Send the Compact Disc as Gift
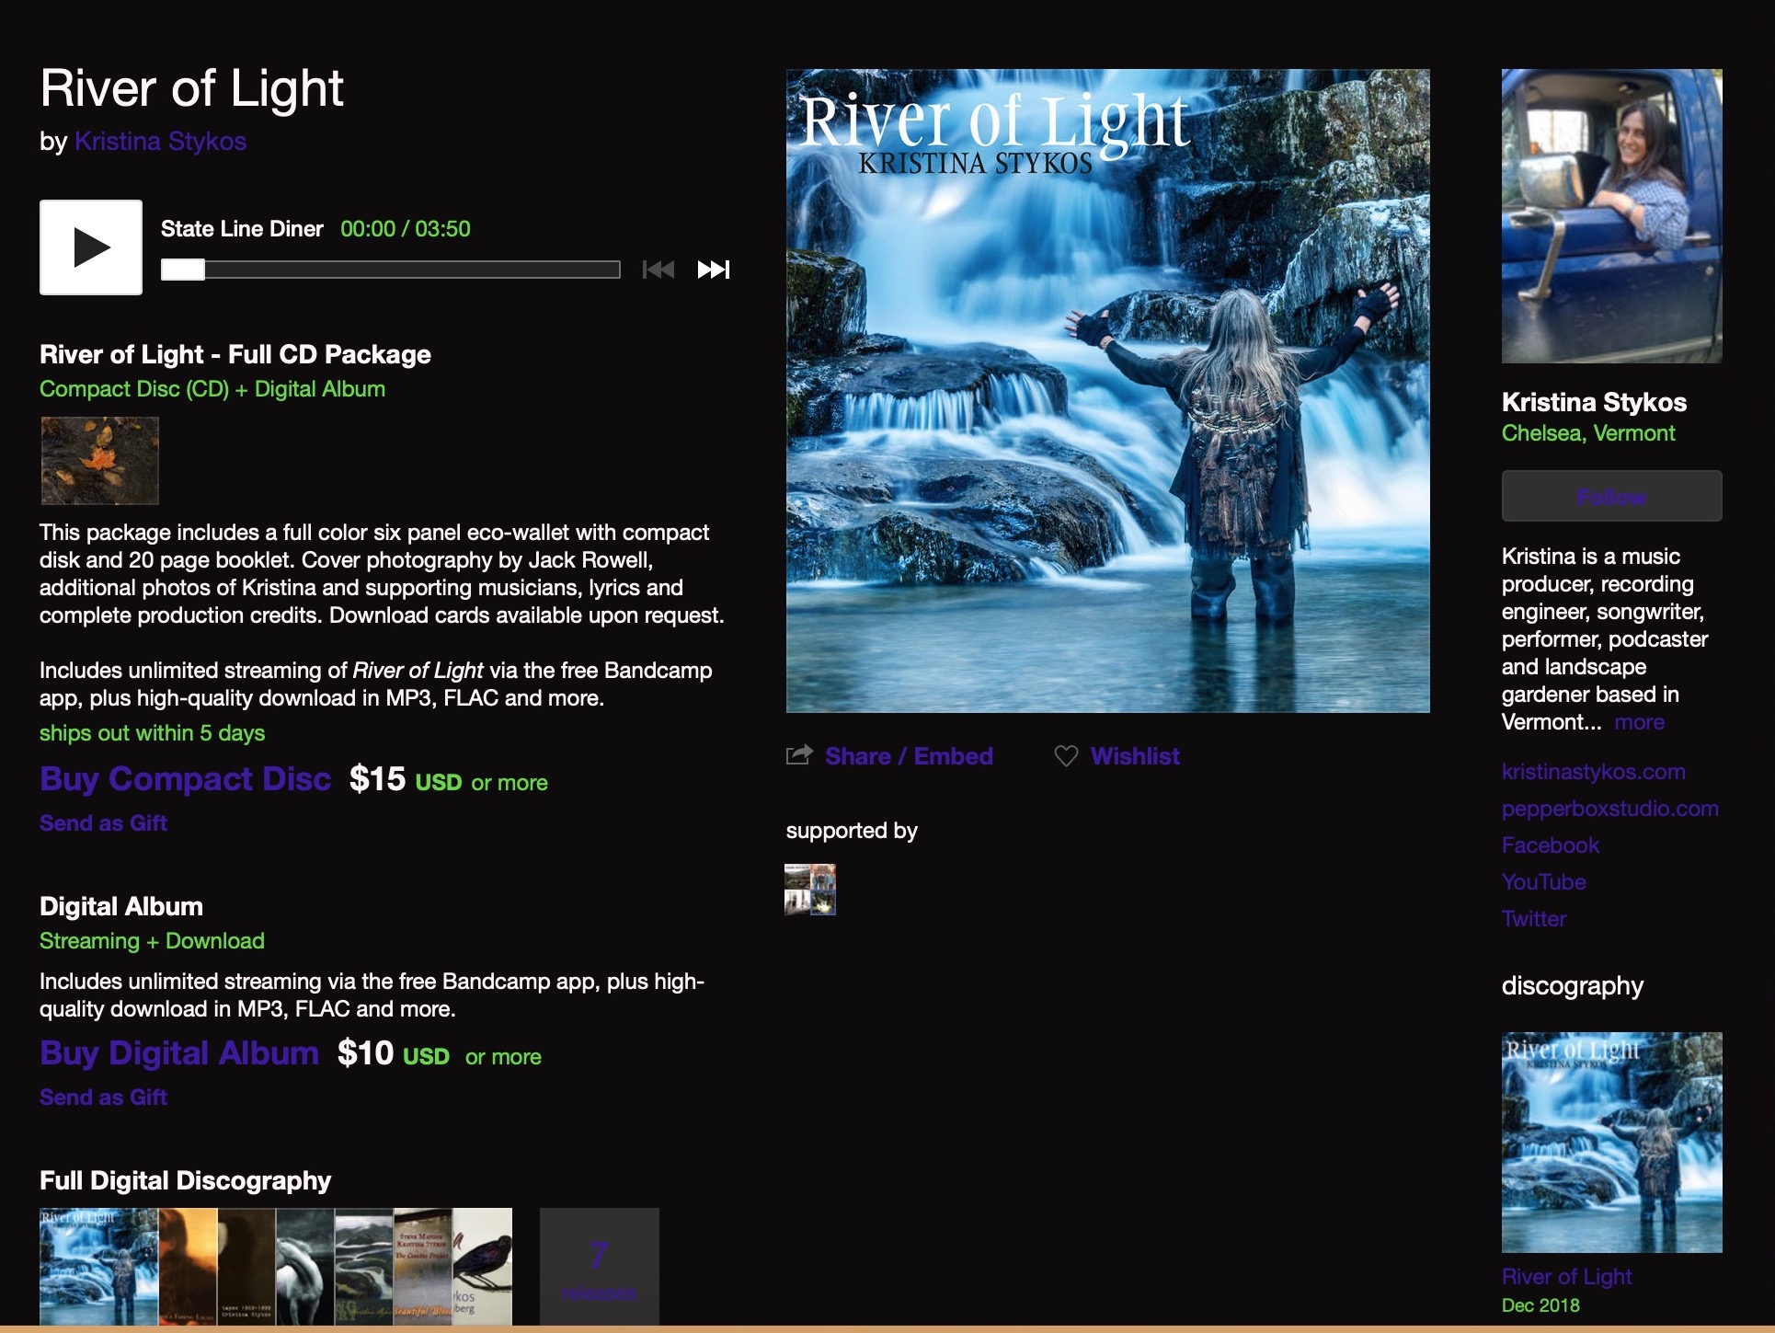1775x1333 pixels. click(x=103, y=823)
